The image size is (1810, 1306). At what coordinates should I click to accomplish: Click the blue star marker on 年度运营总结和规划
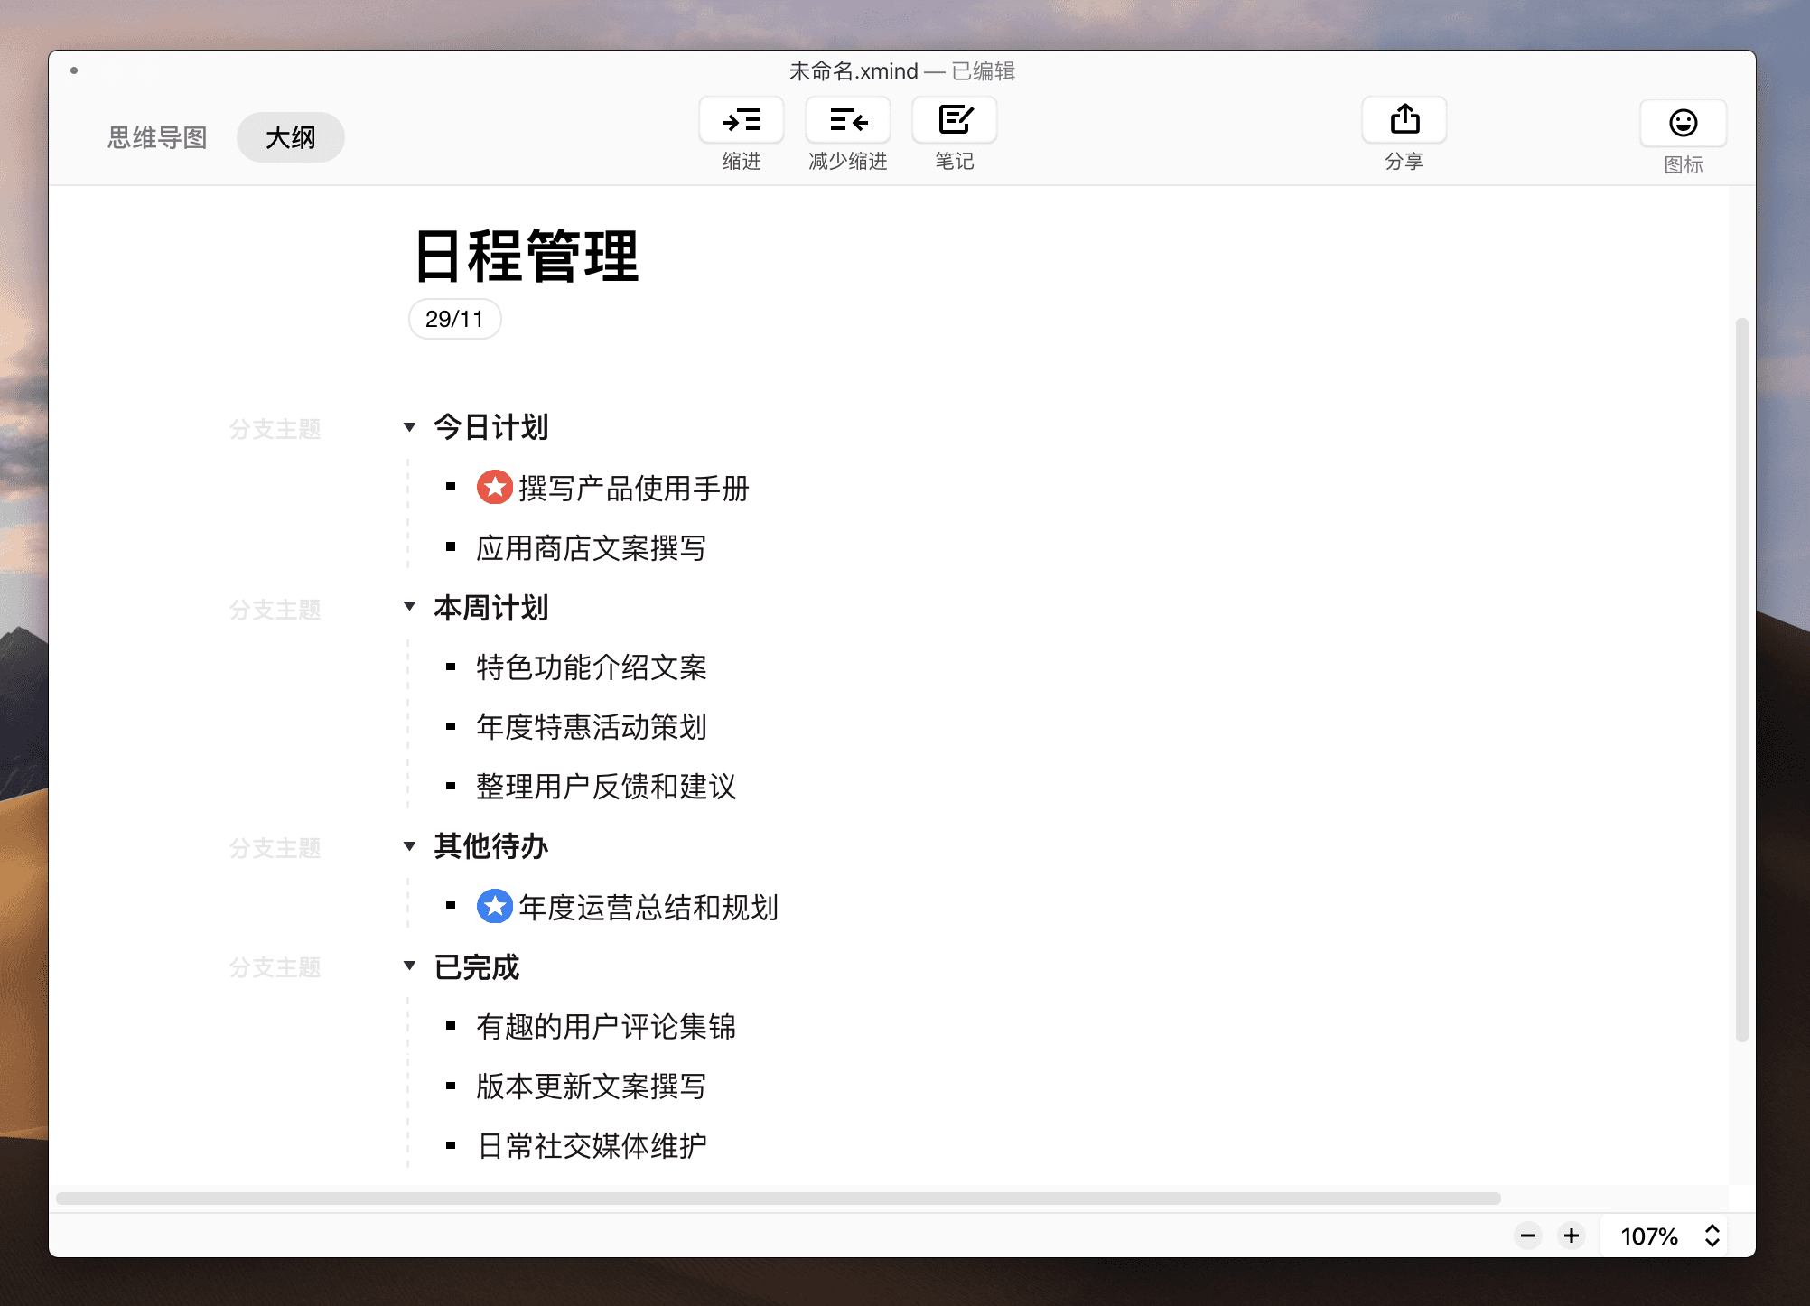[494, 906]
